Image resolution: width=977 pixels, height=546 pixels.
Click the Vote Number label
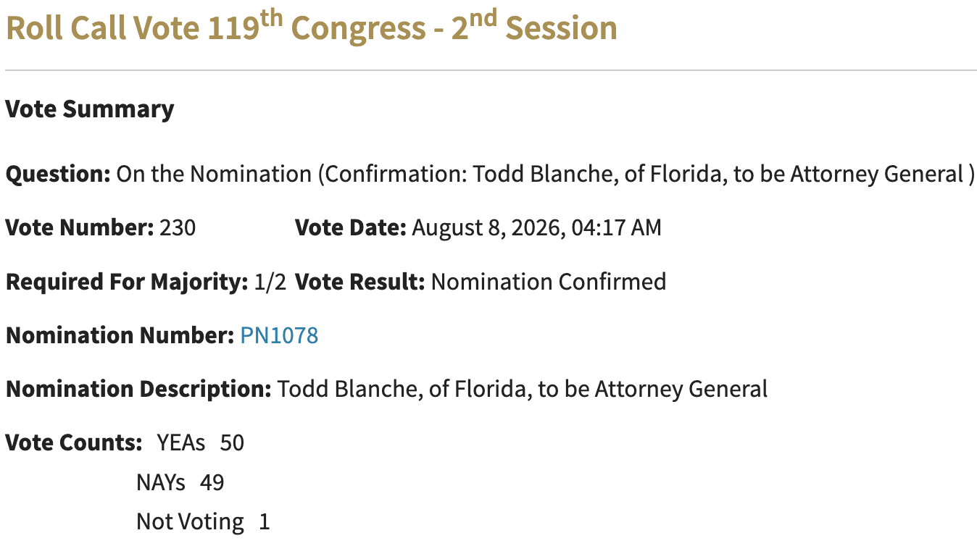coord(80,228)
